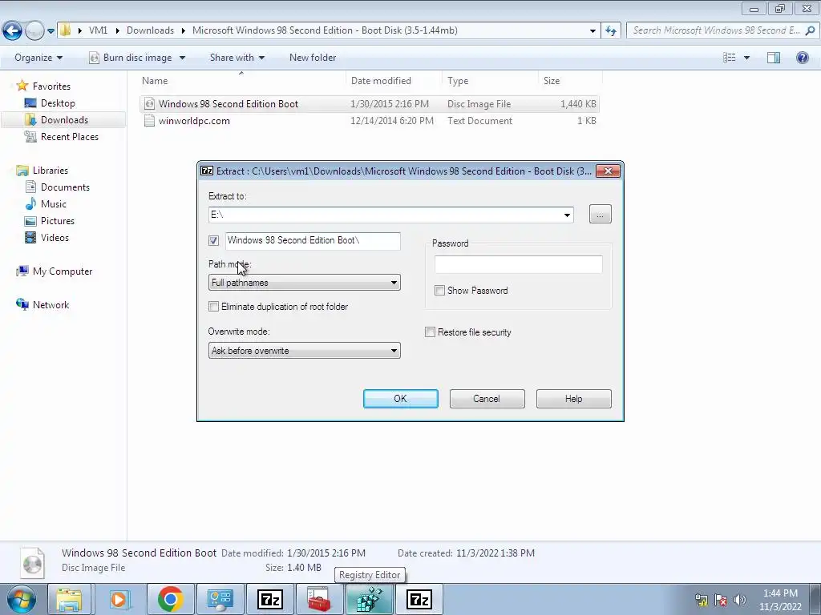Open the Music library
Viewport: 821px width, 615px height.
(x=54, y=204)
